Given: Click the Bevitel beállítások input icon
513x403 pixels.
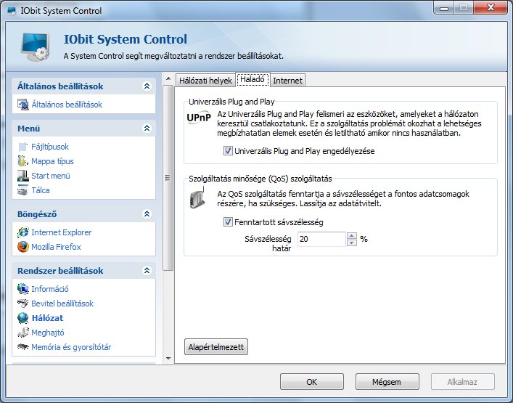Looking at the screenshot, I should (x=23, y=304).
